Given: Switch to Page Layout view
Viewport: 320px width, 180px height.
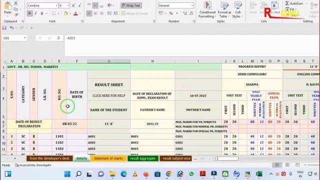Looking at the screenshot, I should (x=287, y=165).
